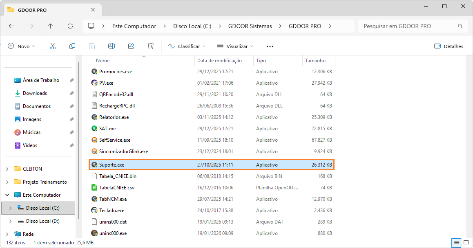Open the Classificar sort dropdown
473x248 pixels.
pyautogui.click(x=187, y=46)
